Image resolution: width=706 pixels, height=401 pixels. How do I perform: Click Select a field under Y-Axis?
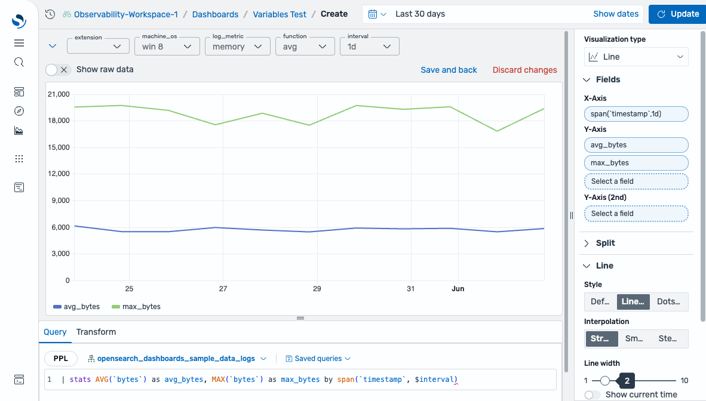coord(636,181)
